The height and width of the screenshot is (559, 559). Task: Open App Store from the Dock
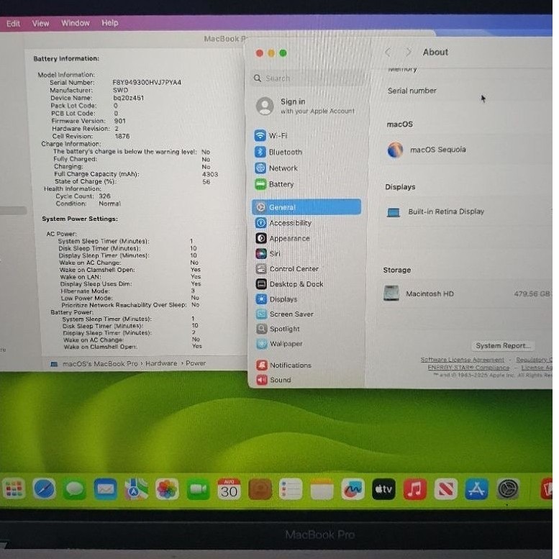(477, 488)
